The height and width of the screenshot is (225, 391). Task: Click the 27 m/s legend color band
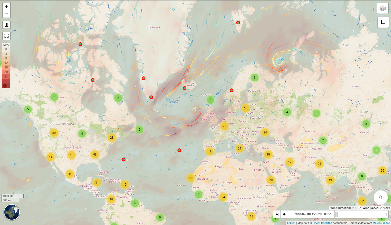click(x=6, y=81)
